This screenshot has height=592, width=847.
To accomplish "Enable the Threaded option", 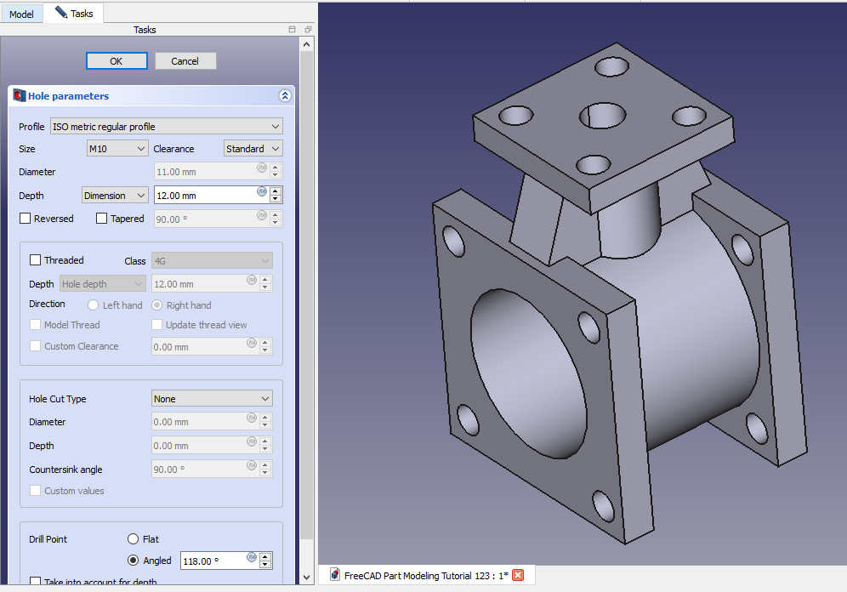I will click(36, 260).
